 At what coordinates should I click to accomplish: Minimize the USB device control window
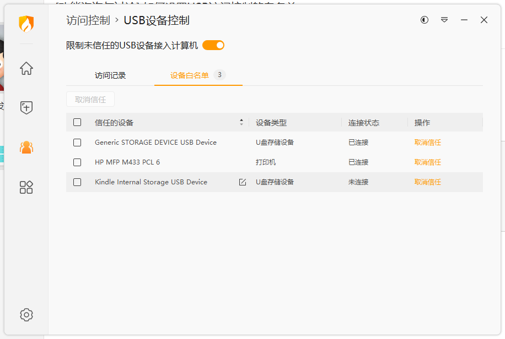tap(464, 20)
